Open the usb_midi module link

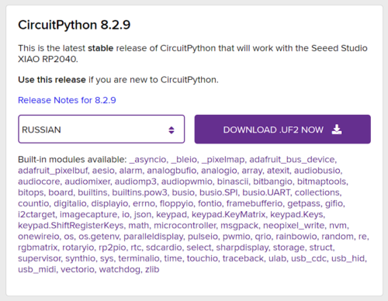pyautogui.click(x=37, y=269)
